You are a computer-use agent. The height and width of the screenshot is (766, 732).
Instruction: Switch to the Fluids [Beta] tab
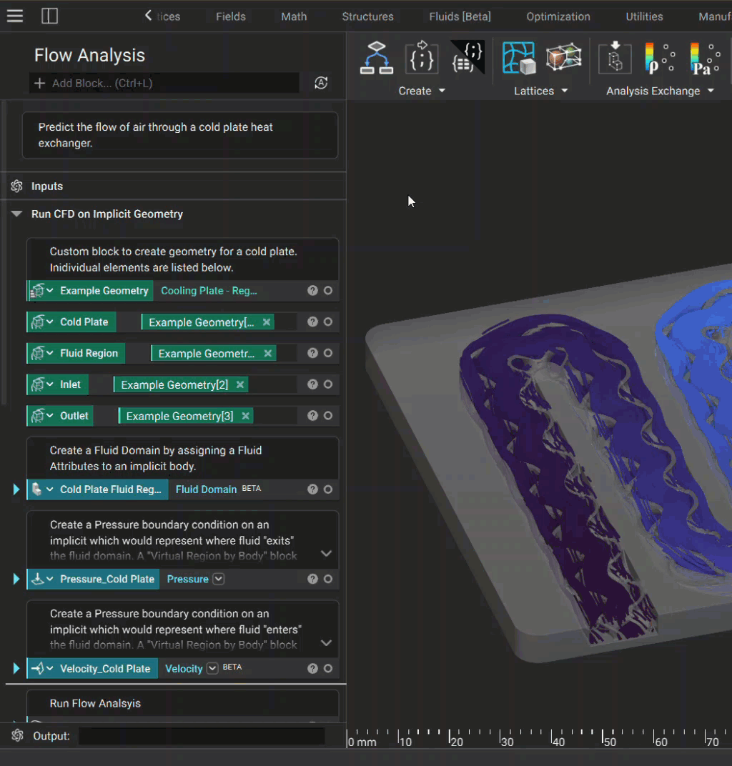[460, 16]
